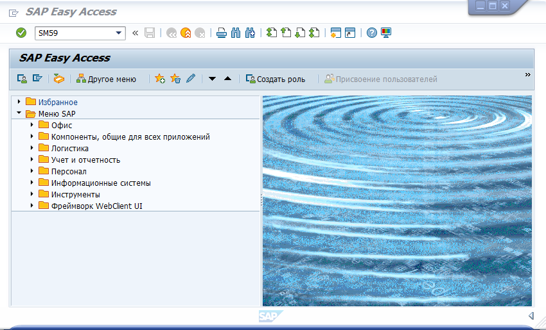Open the transaction code dropdown arrow
This screenshot has width=546, height=330.
pos(119,33)
